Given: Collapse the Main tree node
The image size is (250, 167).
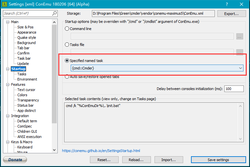Looking at the screenshot, I should point(7,22).
